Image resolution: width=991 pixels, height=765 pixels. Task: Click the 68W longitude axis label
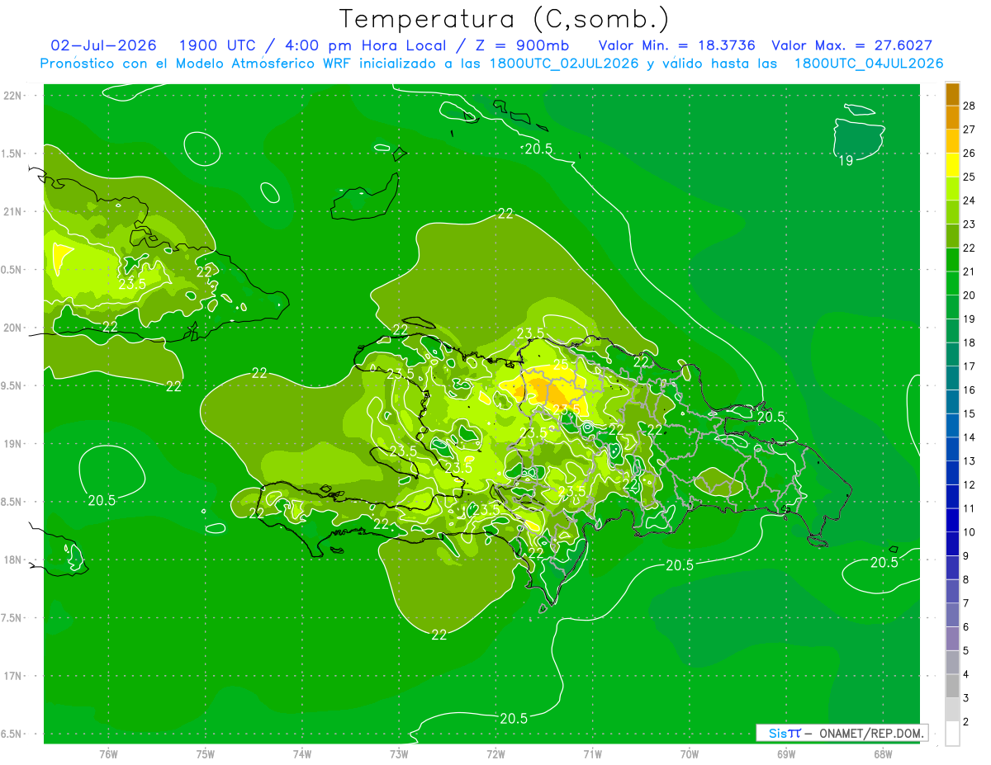(x=883, y=754)
